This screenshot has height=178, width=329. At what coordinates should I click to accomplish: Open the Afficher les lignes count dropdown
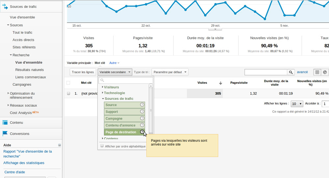point(297,104)
